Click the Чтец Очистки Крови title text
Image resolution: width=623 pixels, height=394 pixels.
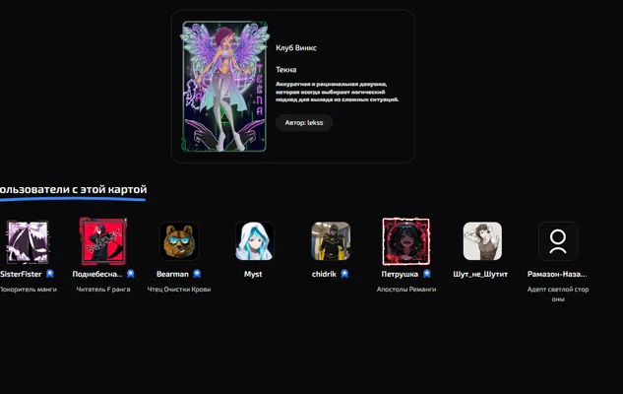(x=179, y=290)
